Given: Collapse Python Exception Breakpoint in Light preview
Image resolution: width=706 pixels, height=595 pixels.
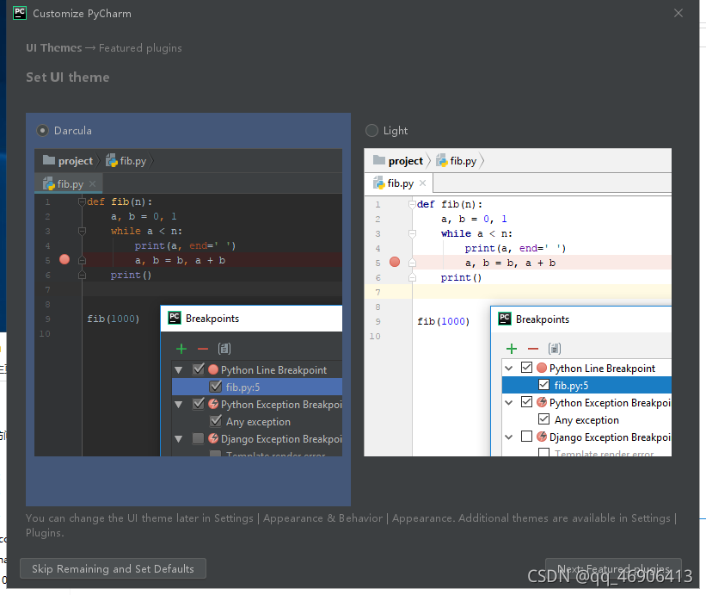Looking at the screenshot, I should pyautogui.click(x=509, y=402).
